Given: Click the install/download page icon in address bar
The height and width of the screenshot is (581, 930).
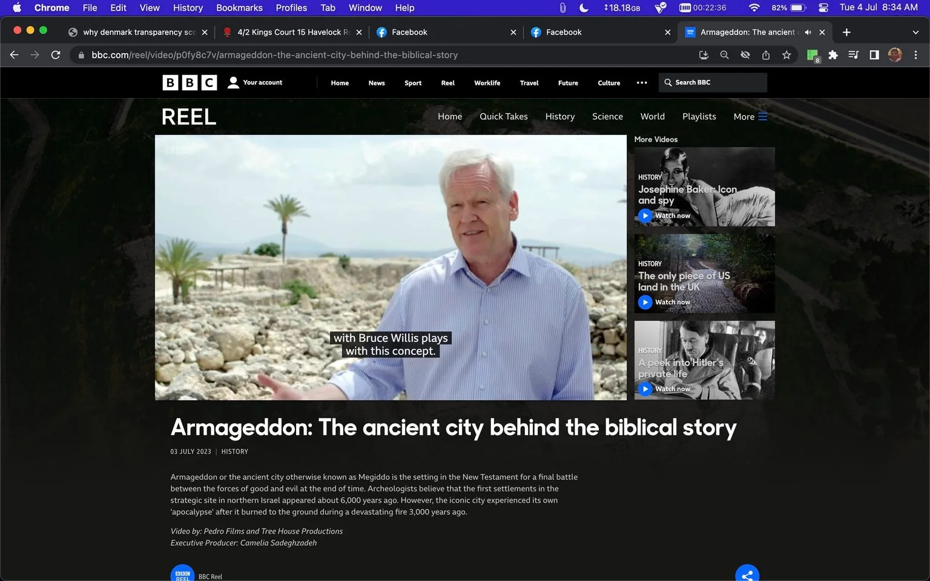Looking at the screenshot, I should [x=704, y=55].
